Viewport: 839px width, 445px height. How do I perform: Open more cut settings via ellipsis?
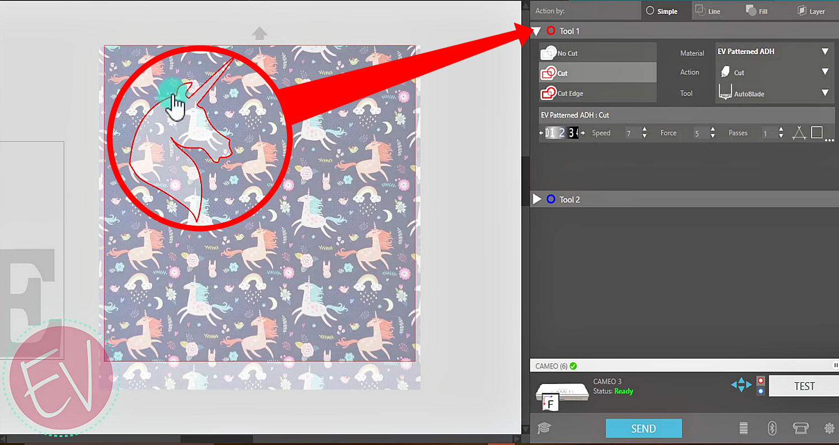[x=829, y=140]
